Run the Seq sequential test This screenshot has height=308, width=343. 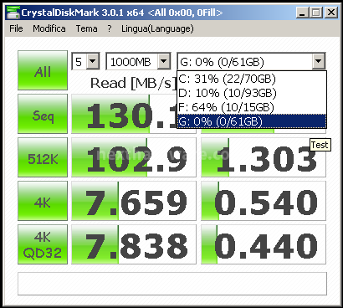click(43, 114)
